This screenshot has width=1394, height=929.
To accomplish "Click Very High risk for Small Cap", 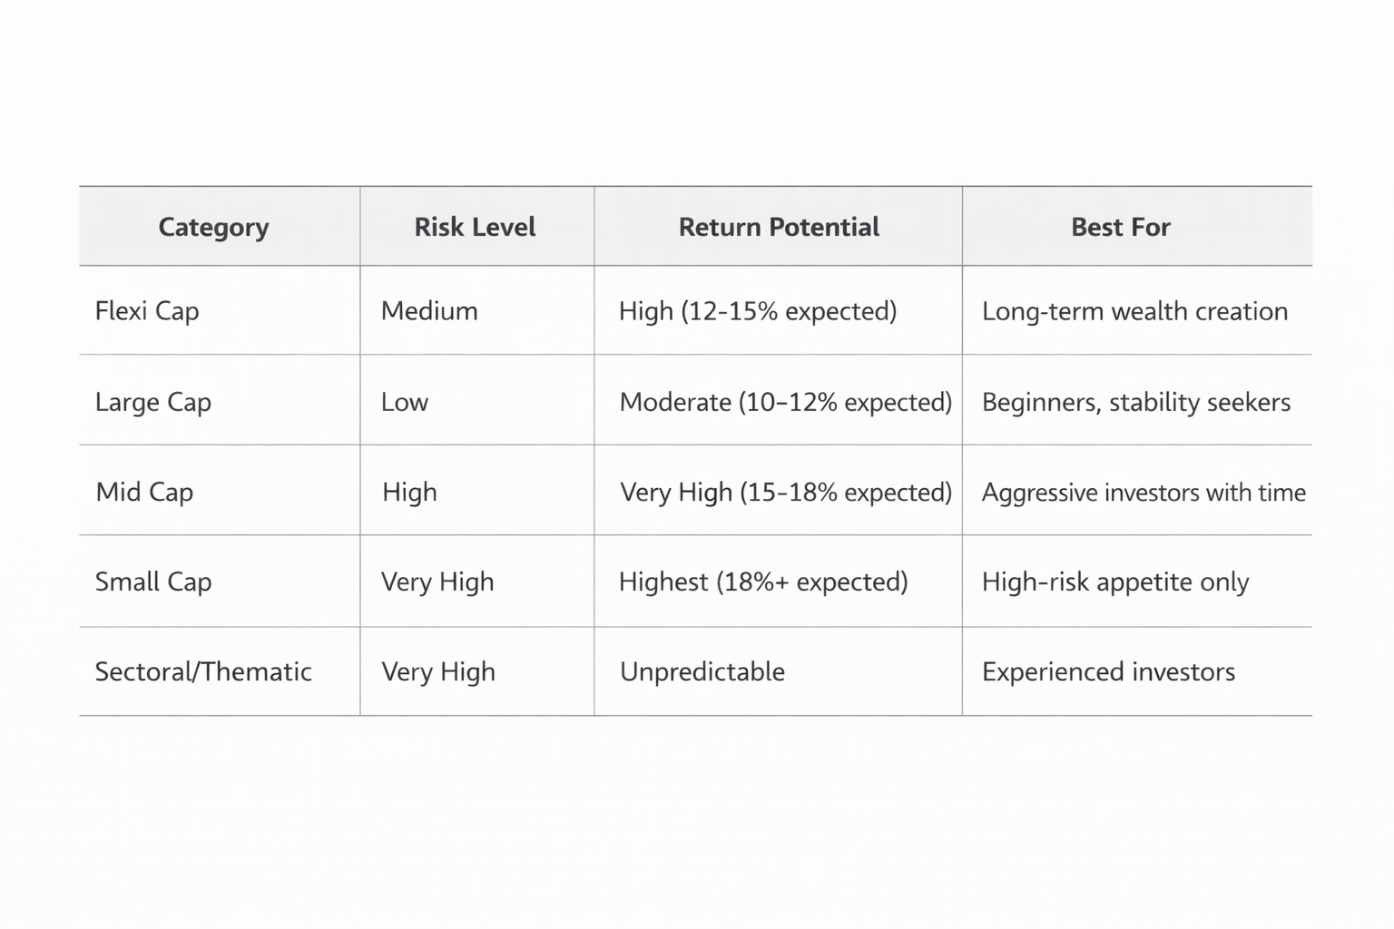I will click(x=437, y=582).
